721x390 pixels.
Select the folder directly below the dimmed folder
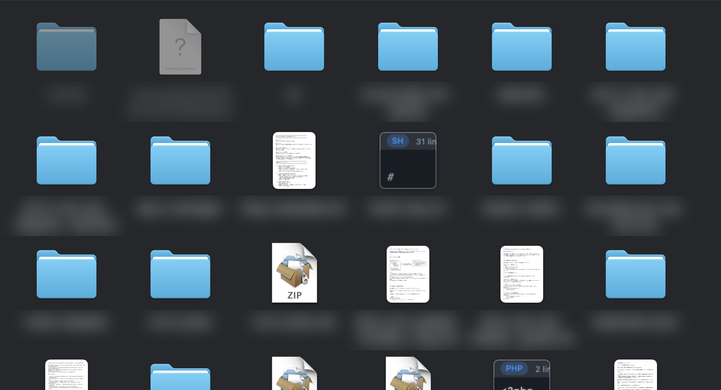tap(67, 160)
